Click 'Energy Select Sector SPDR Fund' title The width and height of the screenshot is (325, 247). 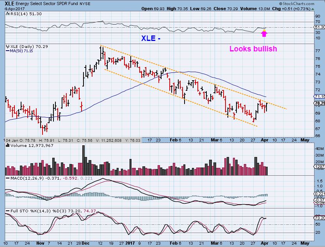tap(47, 4)
